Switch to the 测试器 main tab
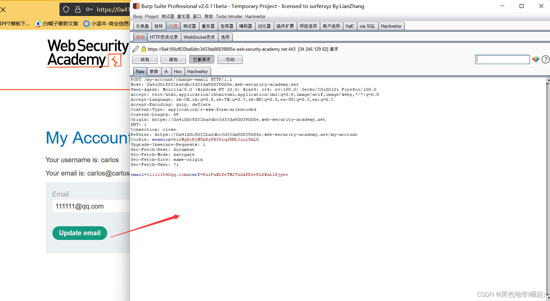The image size is (550, 301). 190,26
